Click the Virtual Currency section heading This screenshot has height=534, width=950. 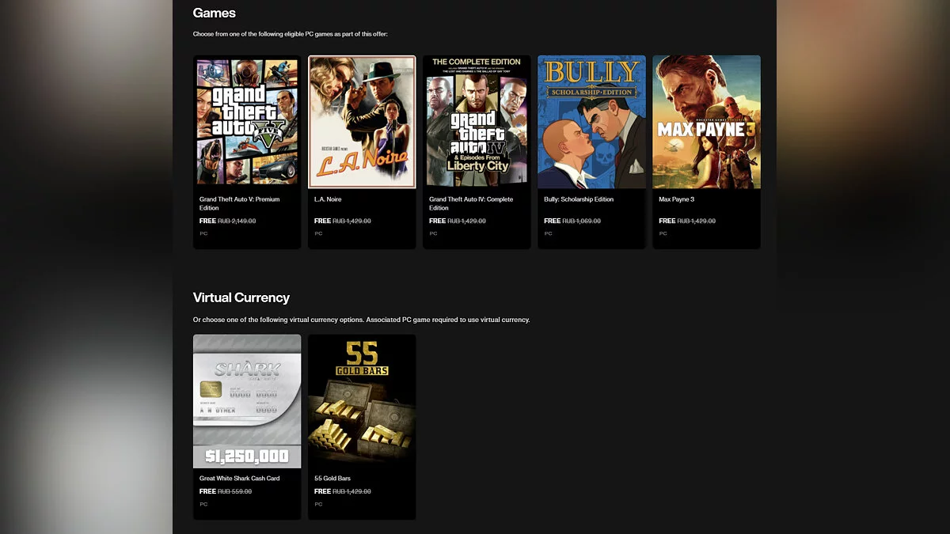coord(241,297)
